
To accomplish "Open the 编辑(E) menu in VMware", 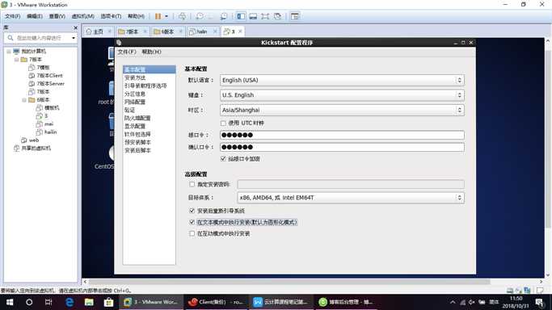I will (35, 16).
